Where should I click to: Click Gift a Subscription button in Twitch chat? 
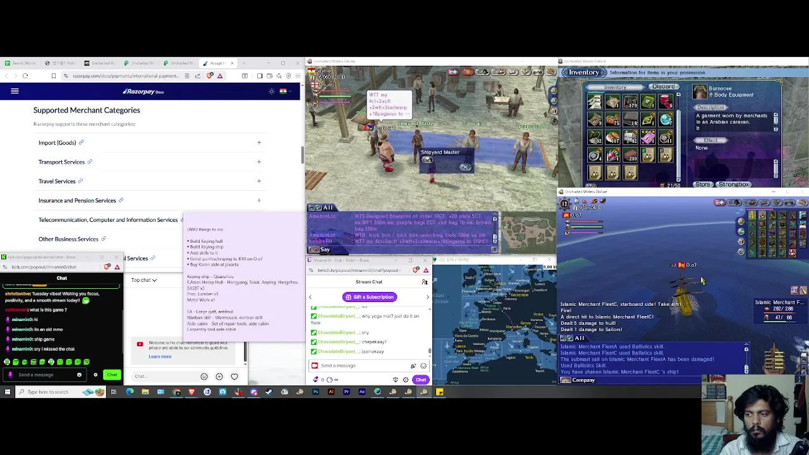click(x=370, y=297)
